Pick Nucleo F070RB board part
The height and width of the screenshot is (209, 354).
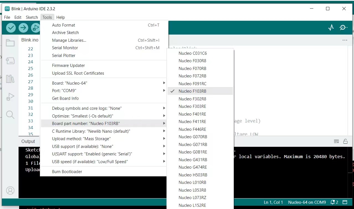200,69
